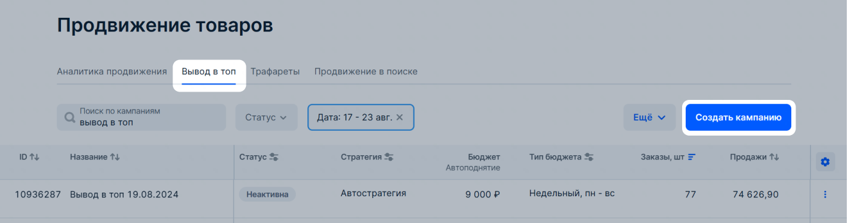Open the Тип бюджета filter icon
This screenshot has width=848, height=223.
coord(588,157)
